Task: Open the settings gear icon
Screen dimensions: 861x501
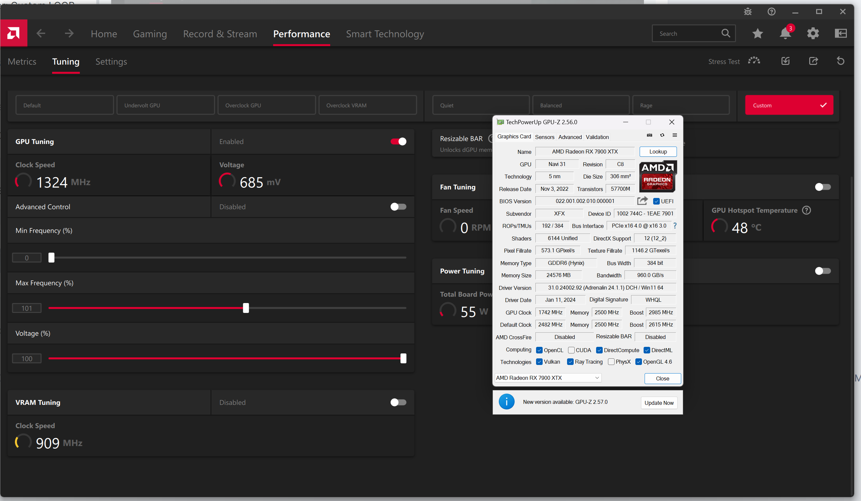Action: pos(813,33)
